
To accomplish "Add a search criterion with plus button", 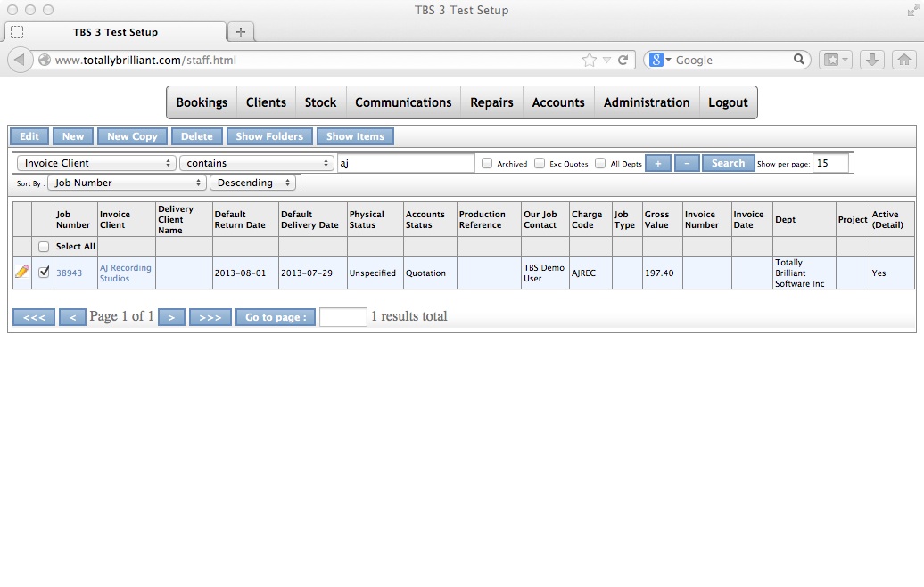I will [658, 163].
